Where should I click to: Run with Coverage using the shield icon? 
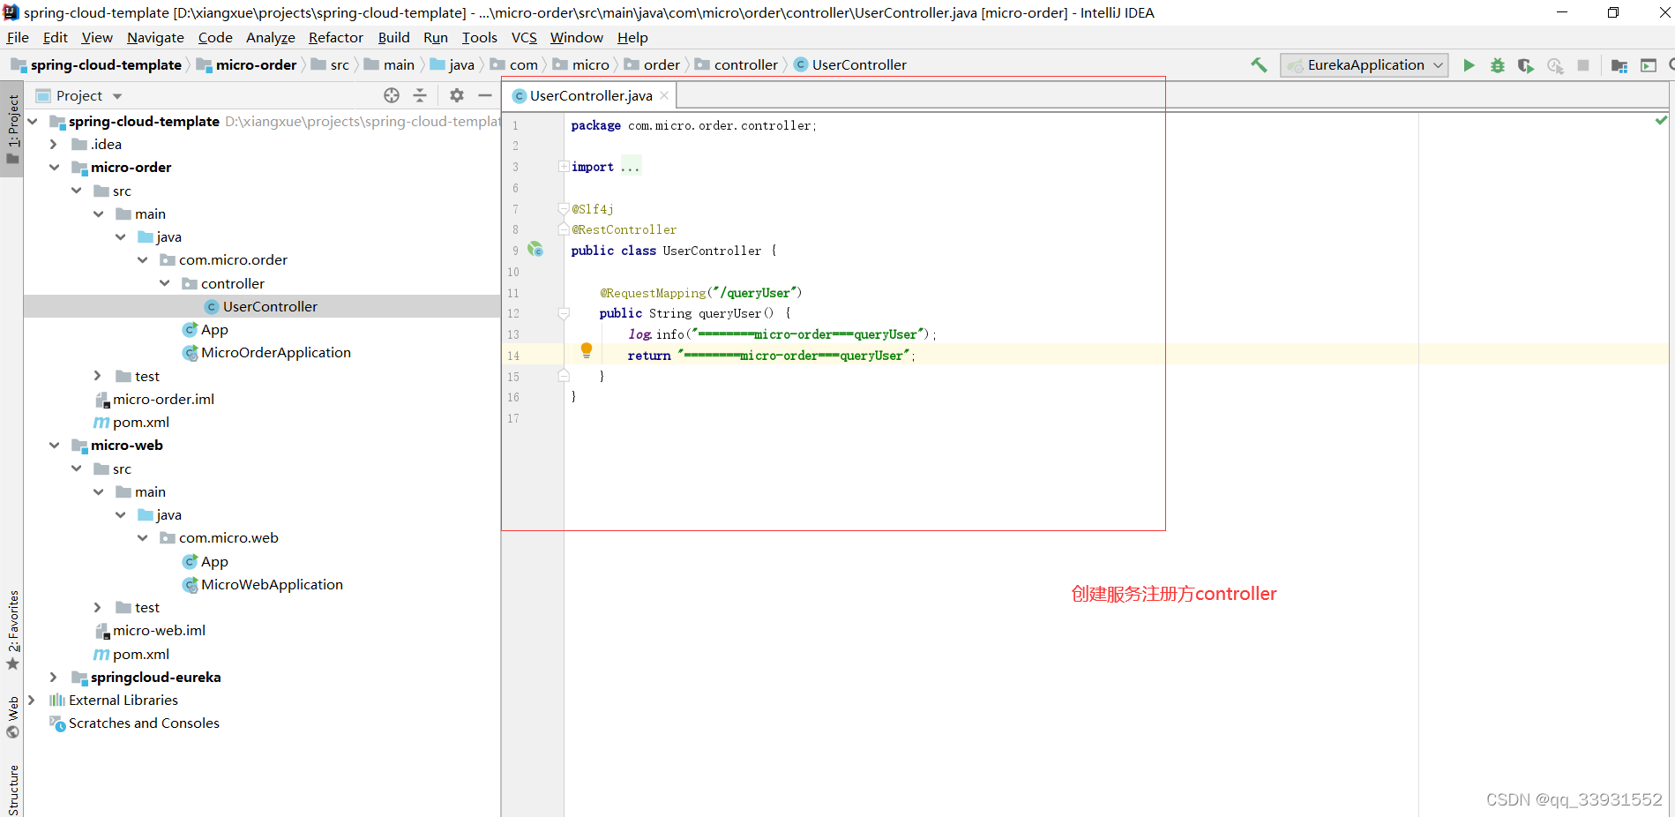tap(1525, 65)
